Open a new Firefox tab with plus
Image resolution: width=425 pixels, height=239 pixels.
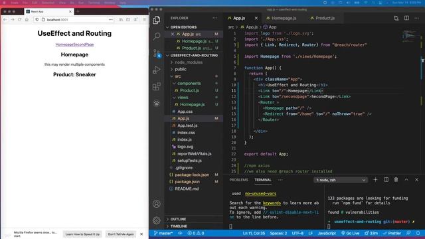(78, 11)
